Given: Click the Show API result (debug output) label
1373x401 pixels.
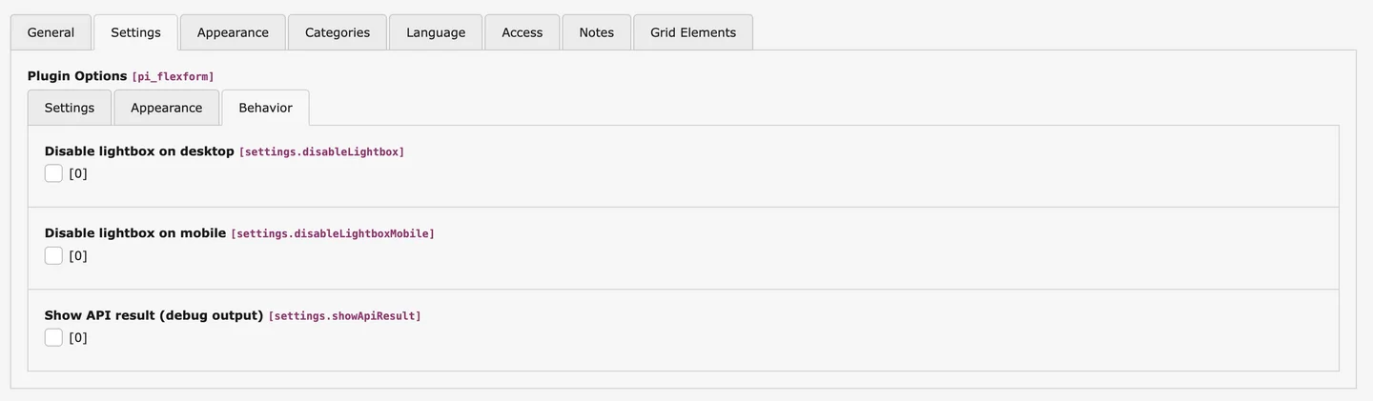Looking at the screenshot, I should coord(154,315).
